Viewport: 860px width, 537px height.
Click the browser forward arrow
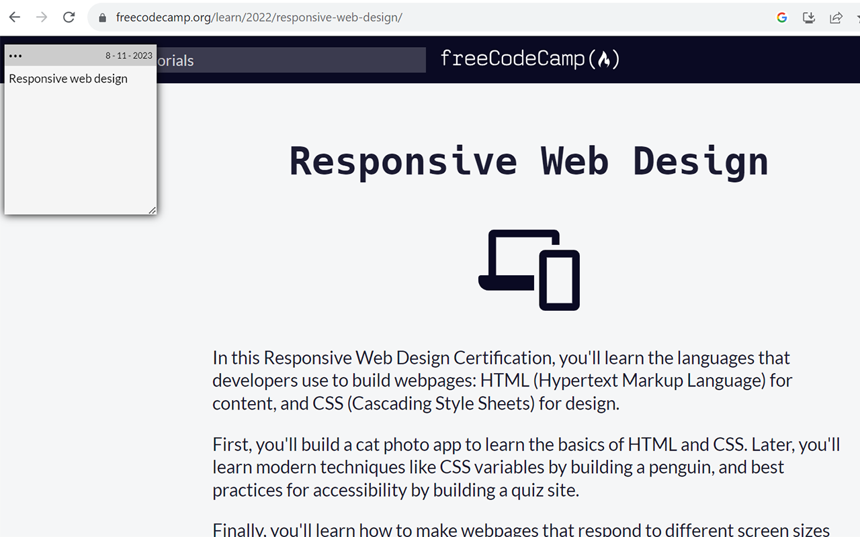[42, 17]
